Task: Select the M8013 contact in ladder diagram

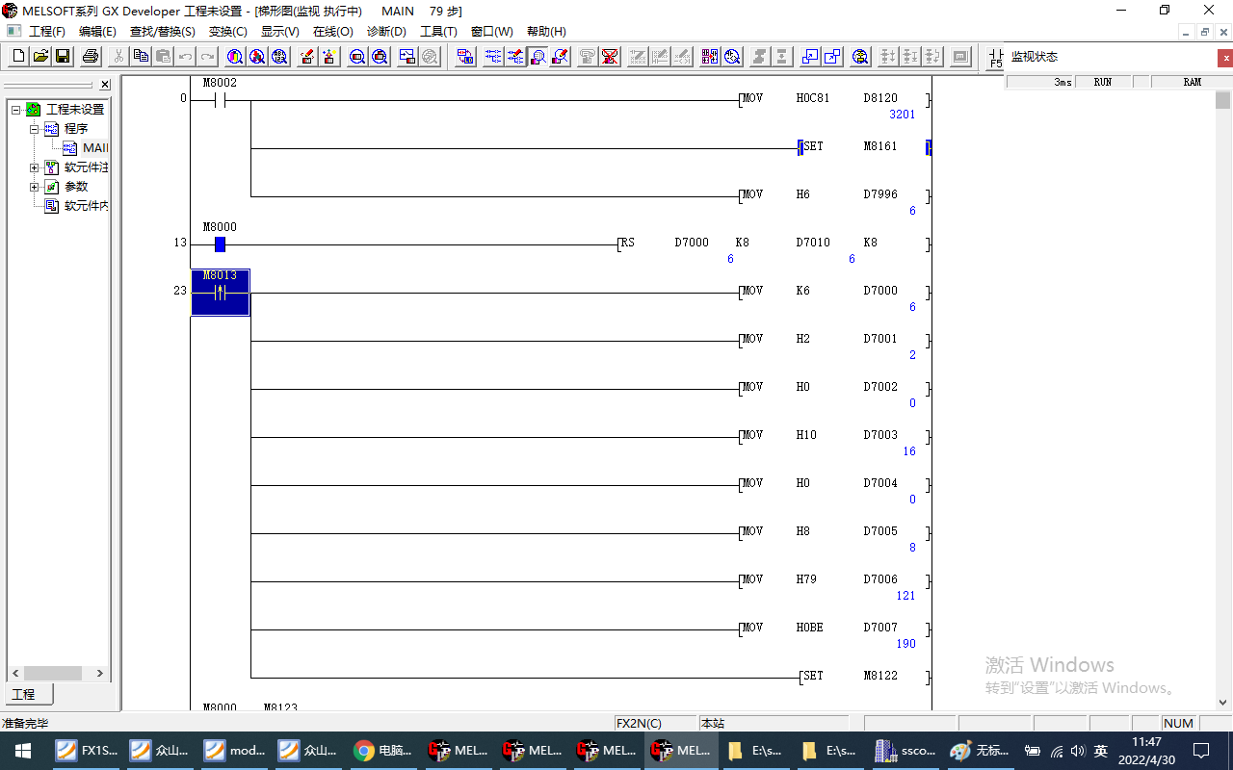Action: tap(221, 293)
